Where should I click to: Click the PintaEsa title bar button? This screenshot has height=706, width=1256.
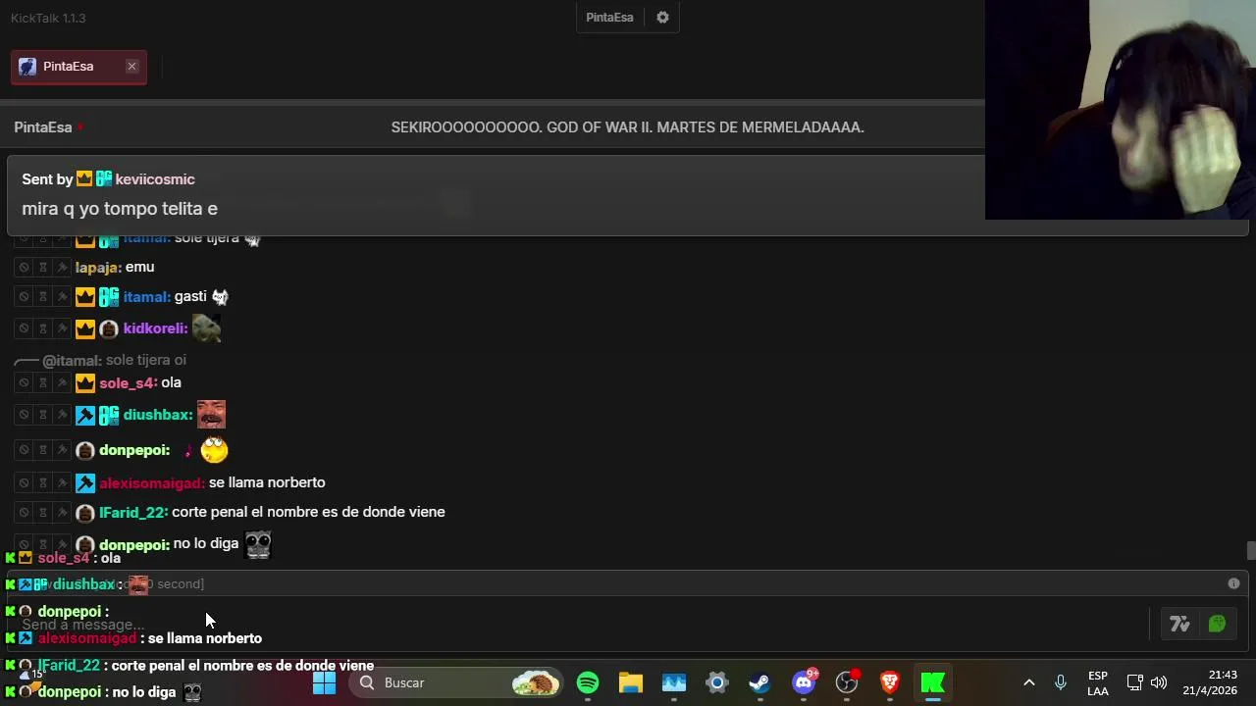[609, 18]
